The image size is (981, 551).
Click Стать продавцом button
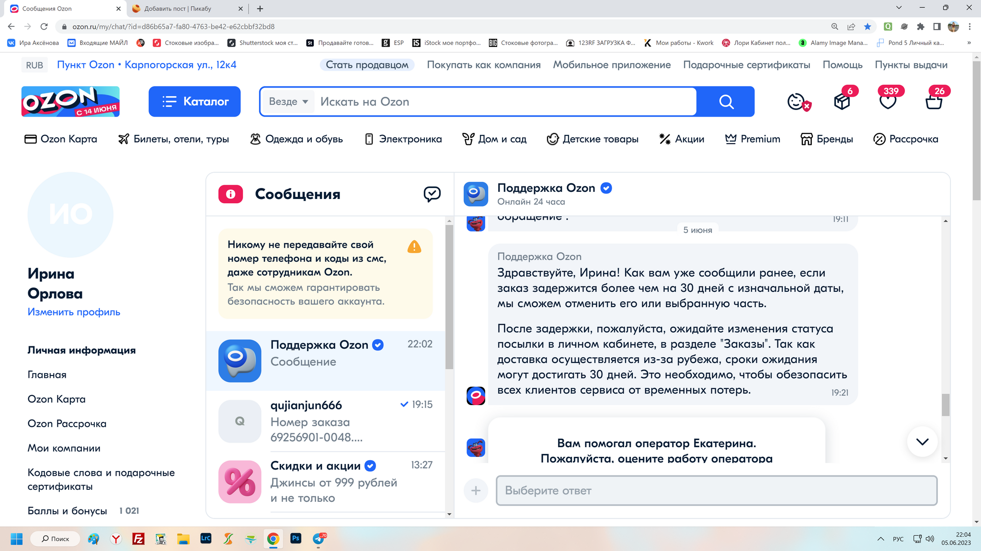[367, 65]
